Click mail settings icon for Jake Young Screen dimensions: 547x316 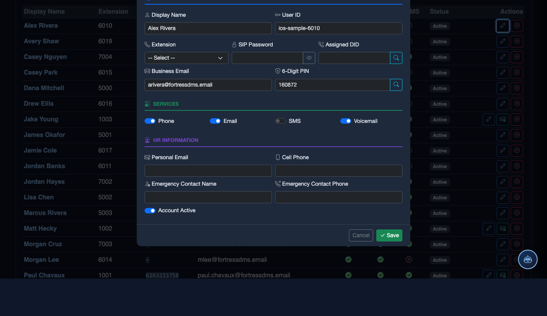(x=503, y=119)
